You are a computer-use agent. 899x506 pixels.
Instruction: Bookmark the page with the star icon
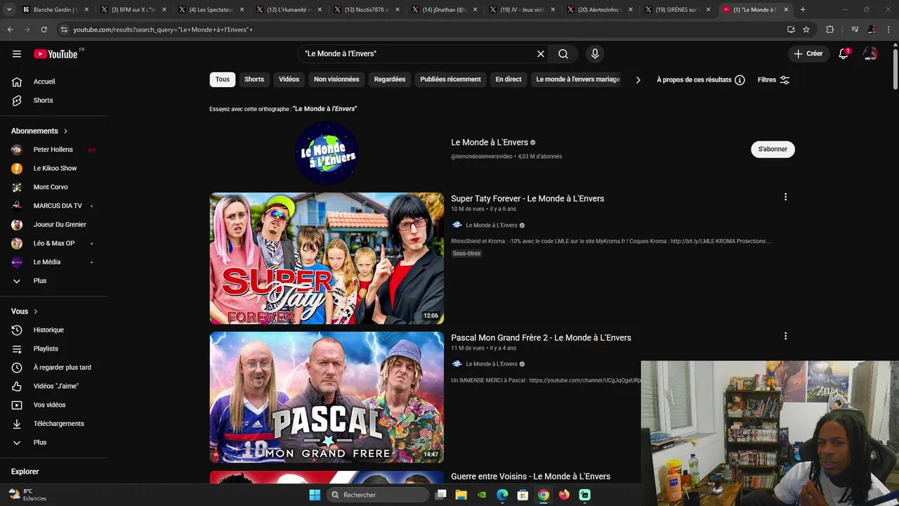(x=806, y=30)
